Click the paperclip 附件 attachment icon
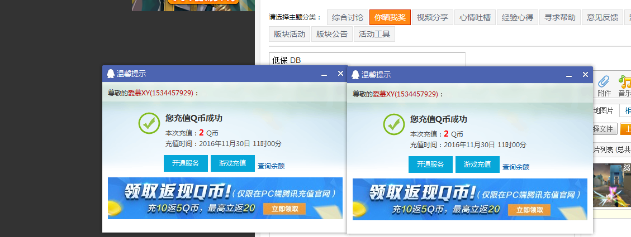The image size is (631, 237). pos(604,82)
